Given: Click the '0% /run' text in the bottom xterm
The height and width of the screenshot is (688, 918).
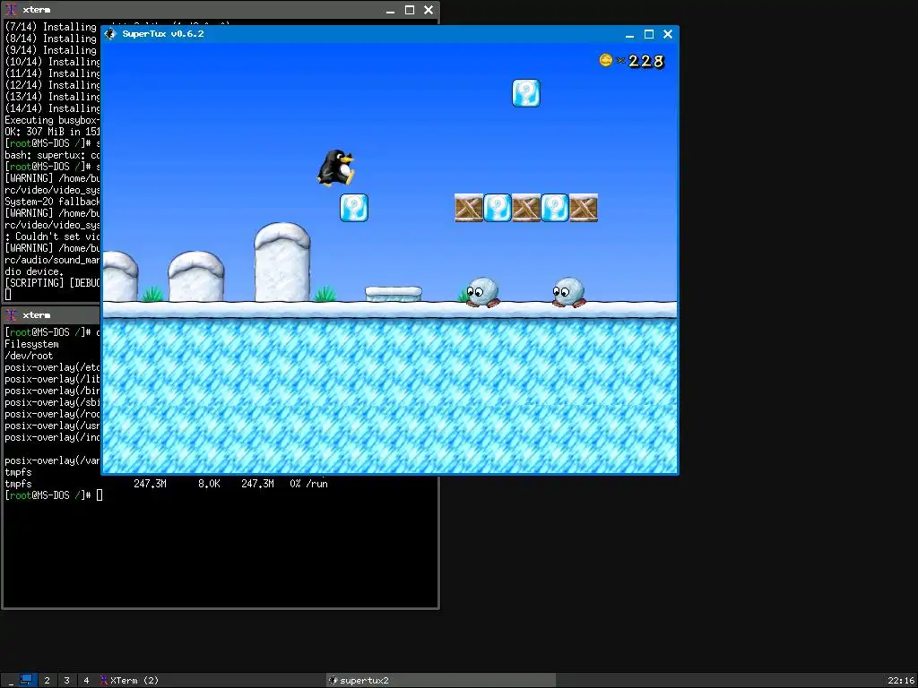Looking at the screenshot, I should pos(308,484).
